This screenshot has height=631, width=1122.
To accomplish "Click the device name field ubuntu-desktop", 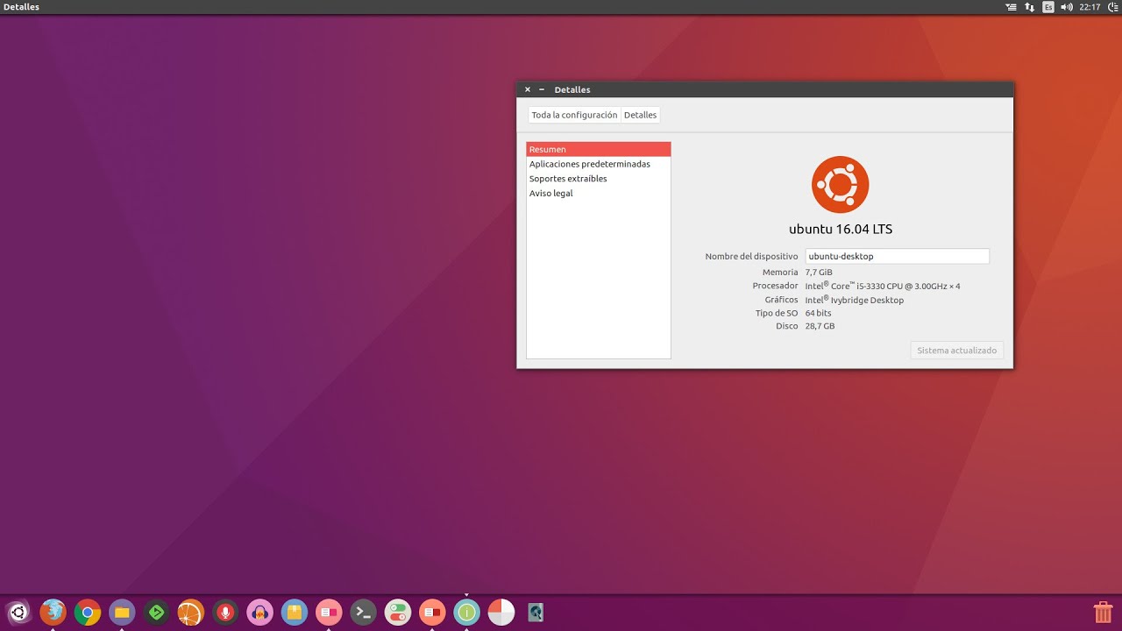I will [897, 256].
